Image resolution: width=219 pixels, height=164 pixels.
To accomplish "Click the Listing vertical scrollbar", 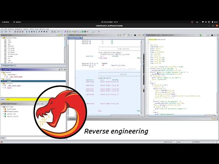I will point(141,77).
